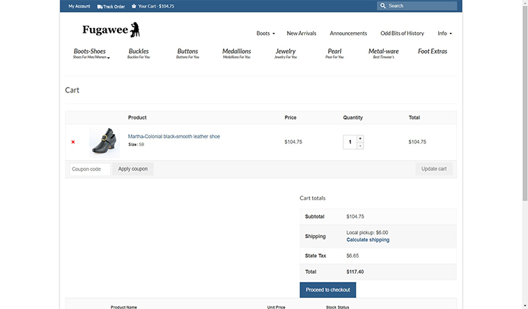Open Martha-Colonial black-smooth leather shoe link
The width and height of the screenshot is (528, 309).
[173, 136]
